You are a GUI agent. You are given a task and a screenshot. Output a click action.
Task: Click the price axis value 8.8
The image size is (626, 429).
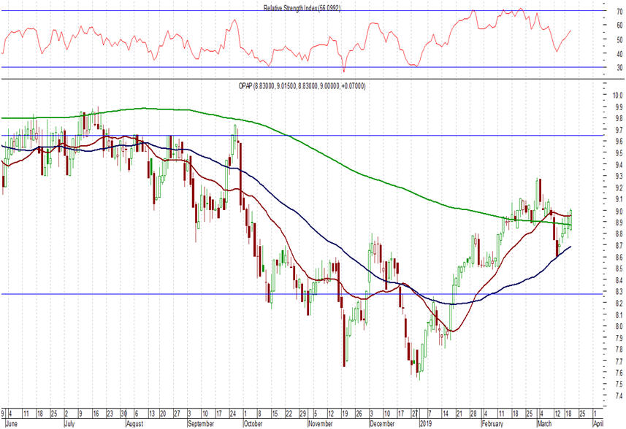(x=619, y=233)
